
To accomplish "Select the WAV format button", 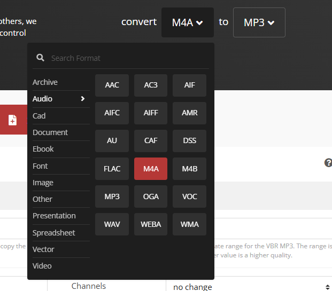I will 112,224.
